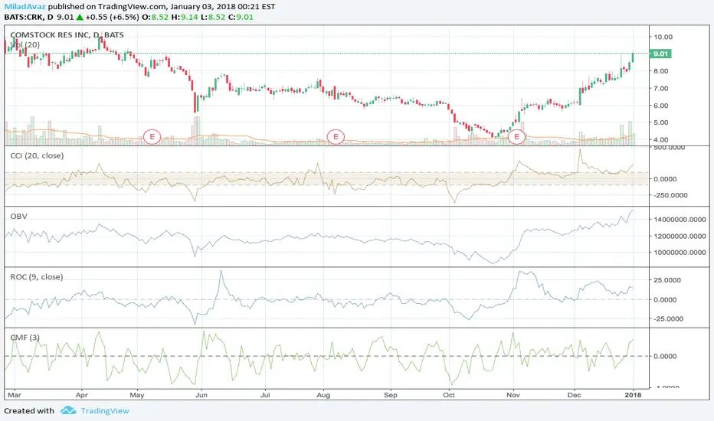Click the O:8.52 open value

[156, 18]
